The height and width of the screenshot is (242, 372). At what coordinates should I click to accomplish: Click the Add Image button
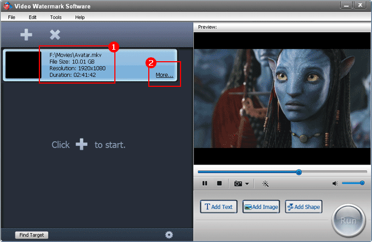(261, 206)
